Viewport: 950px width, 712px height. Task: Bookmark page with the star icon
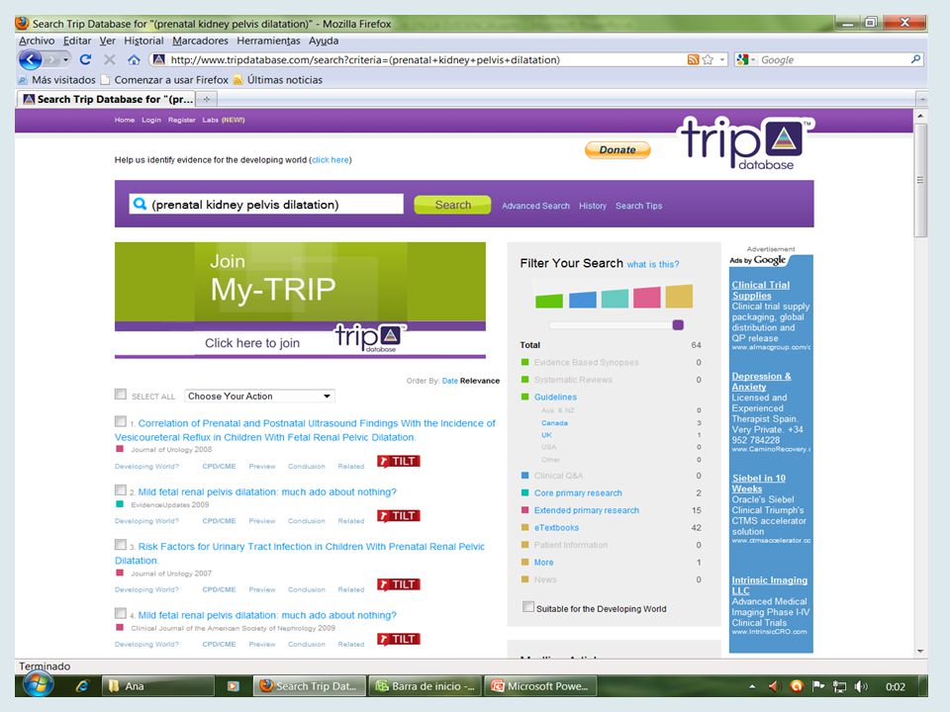(708, 59)
